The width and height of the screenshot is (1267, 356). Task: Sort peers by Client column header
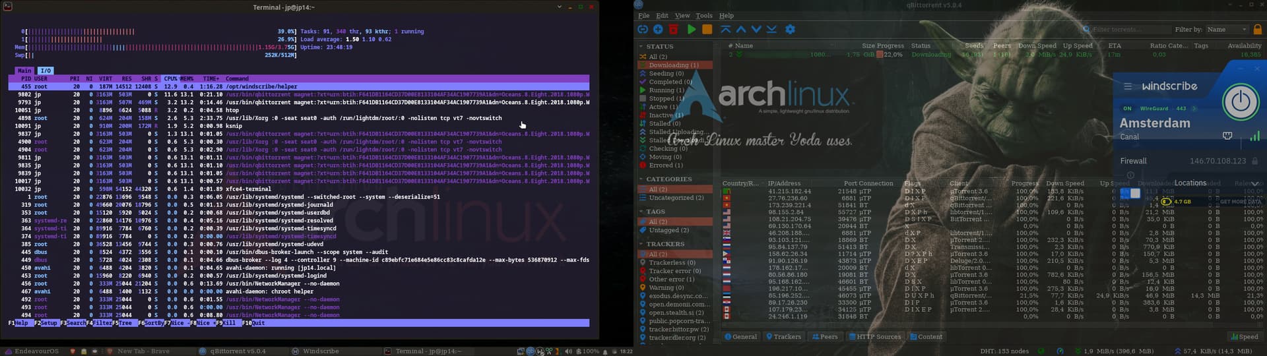pyautogui.click(x=959, y=184)
